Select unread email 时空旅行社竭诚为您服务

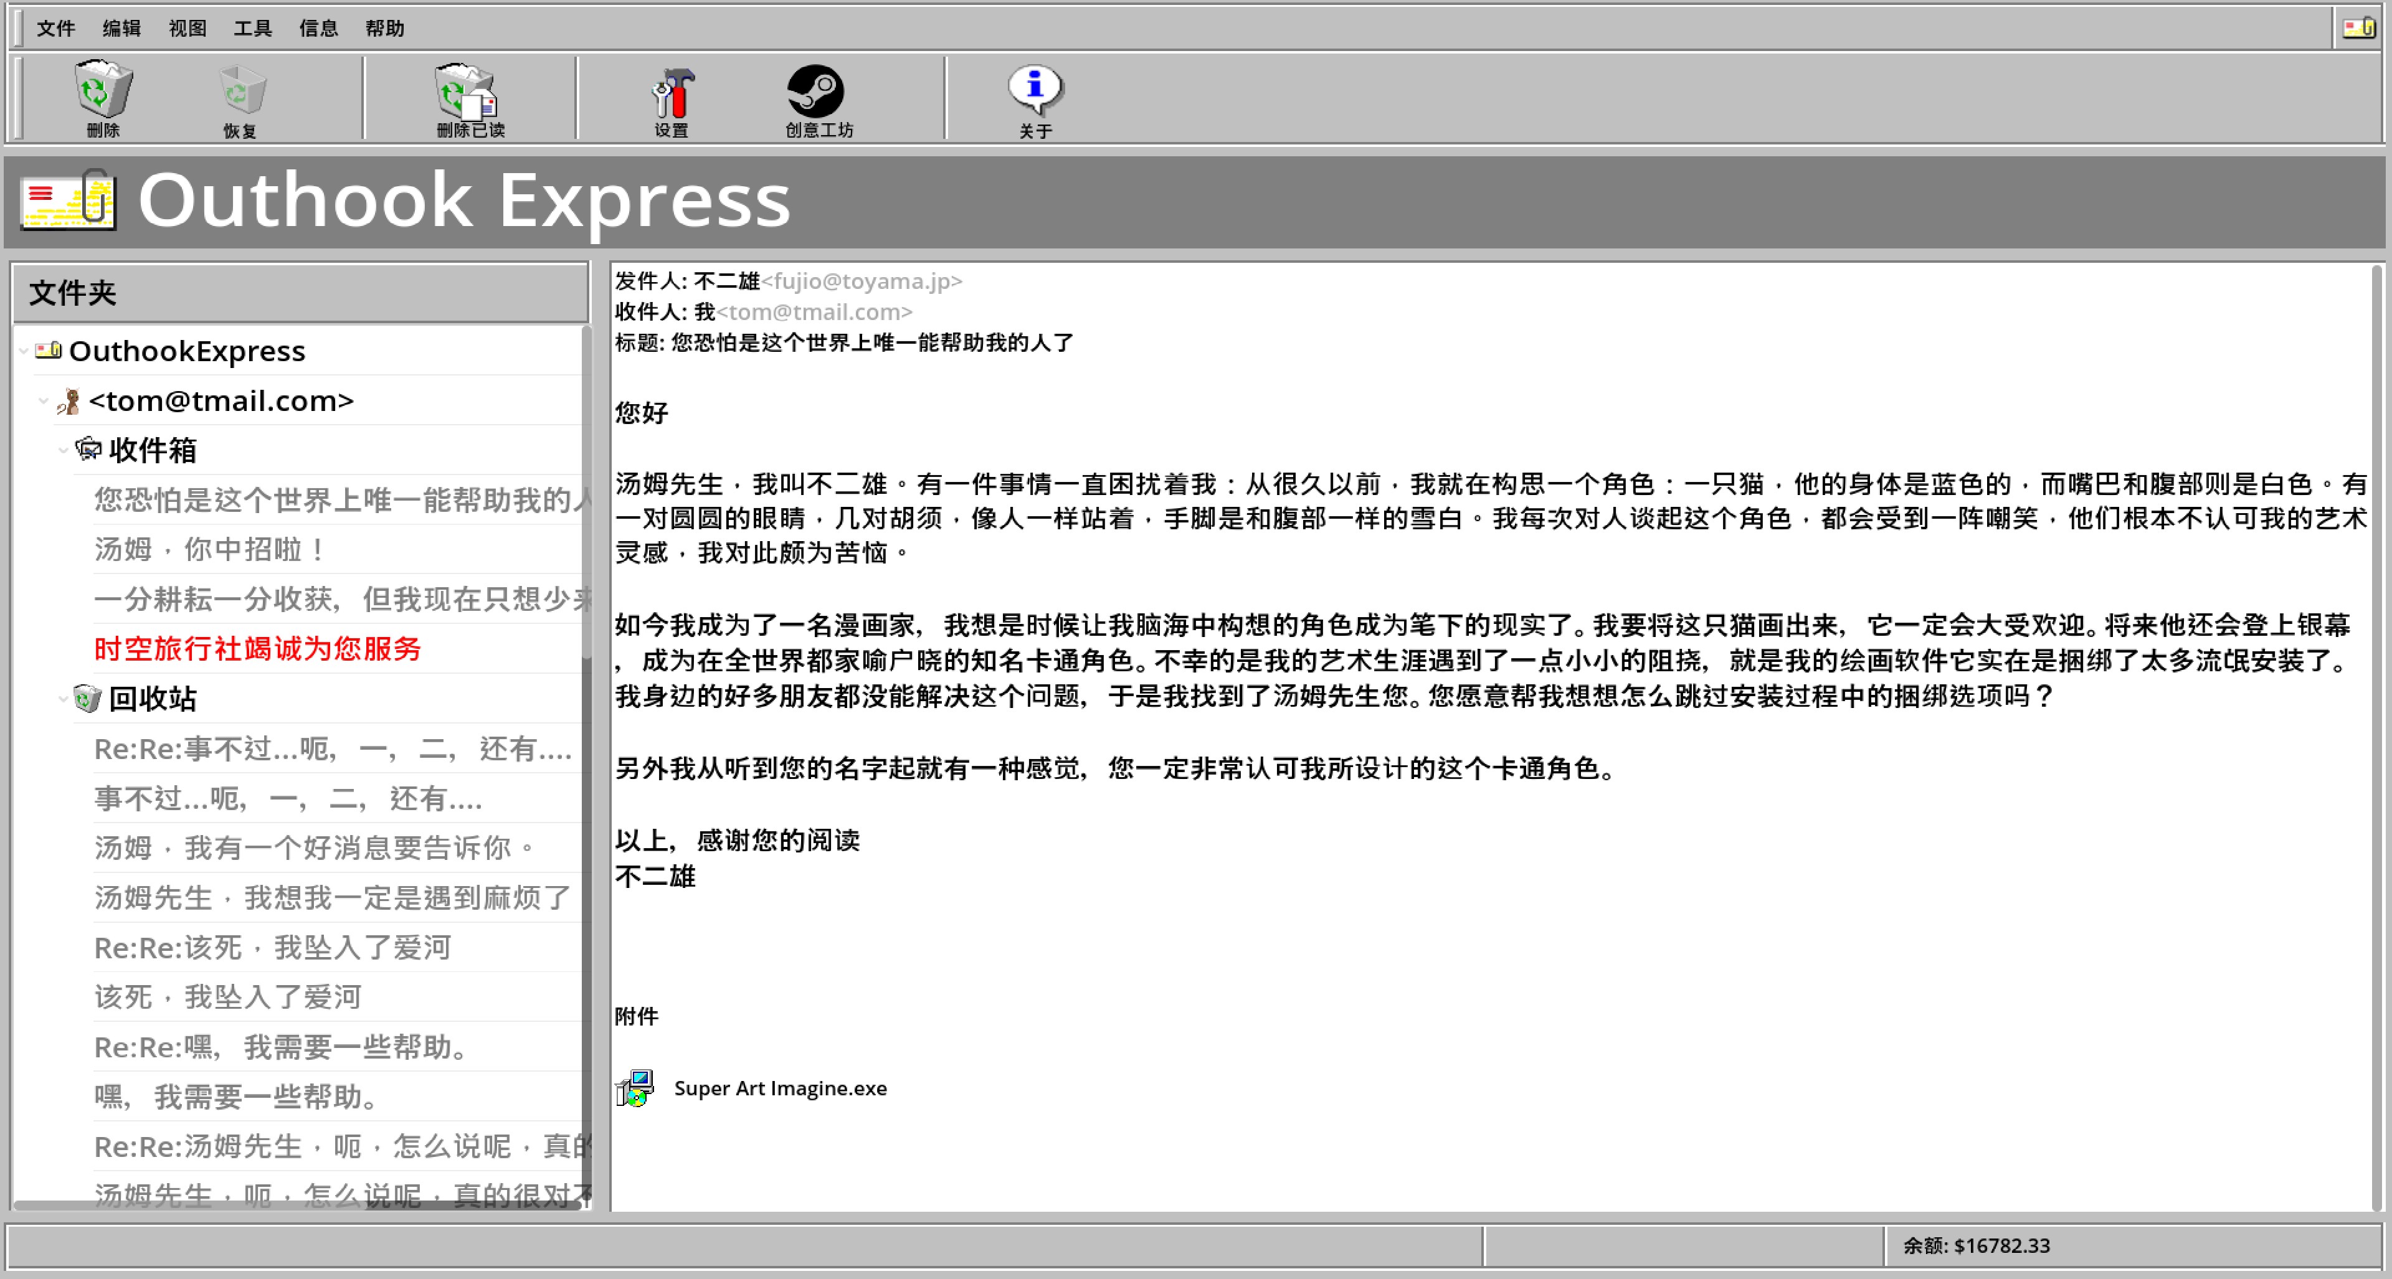(x=257, y=648)
